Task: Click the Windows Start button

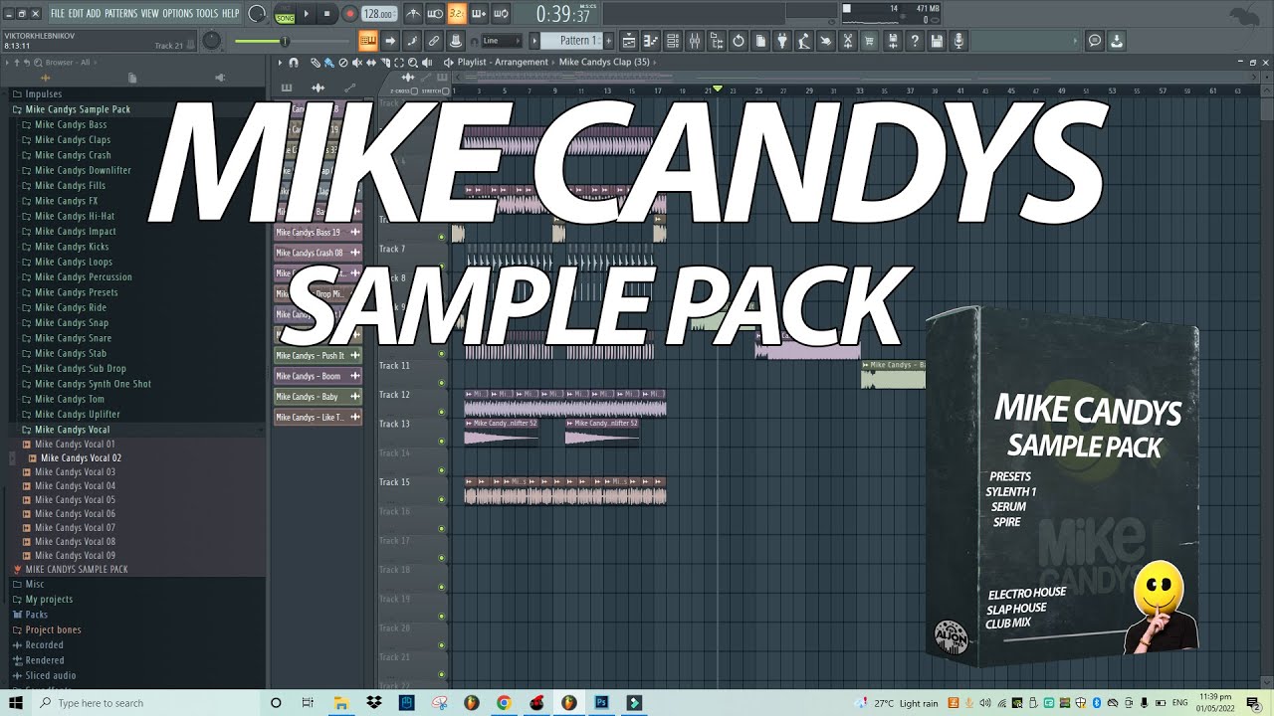Action: (x=16, y=702)
